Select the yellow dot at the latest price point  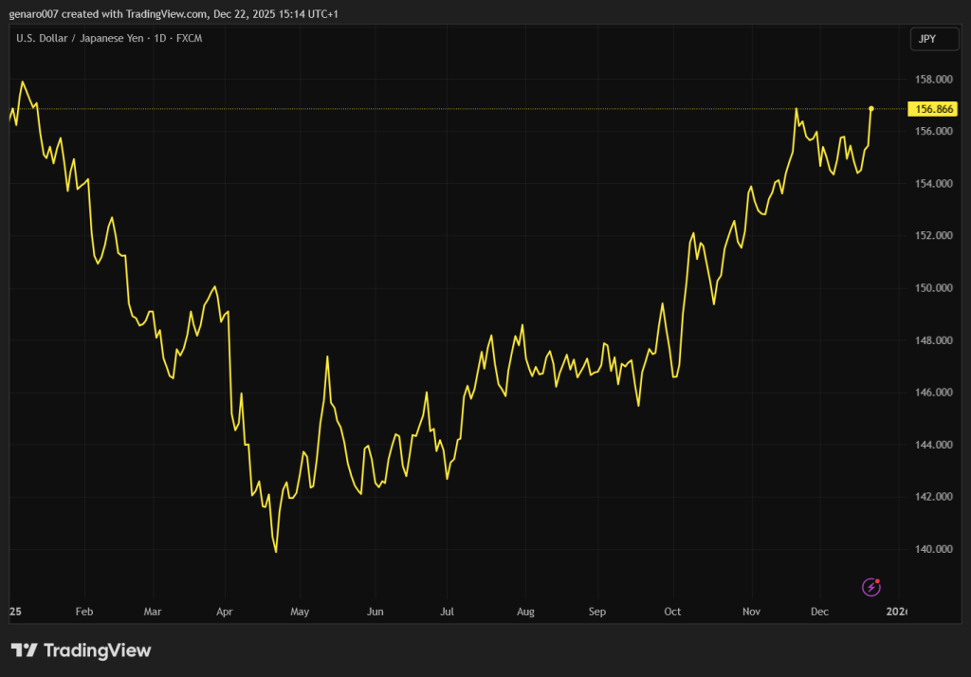[870, 108]
